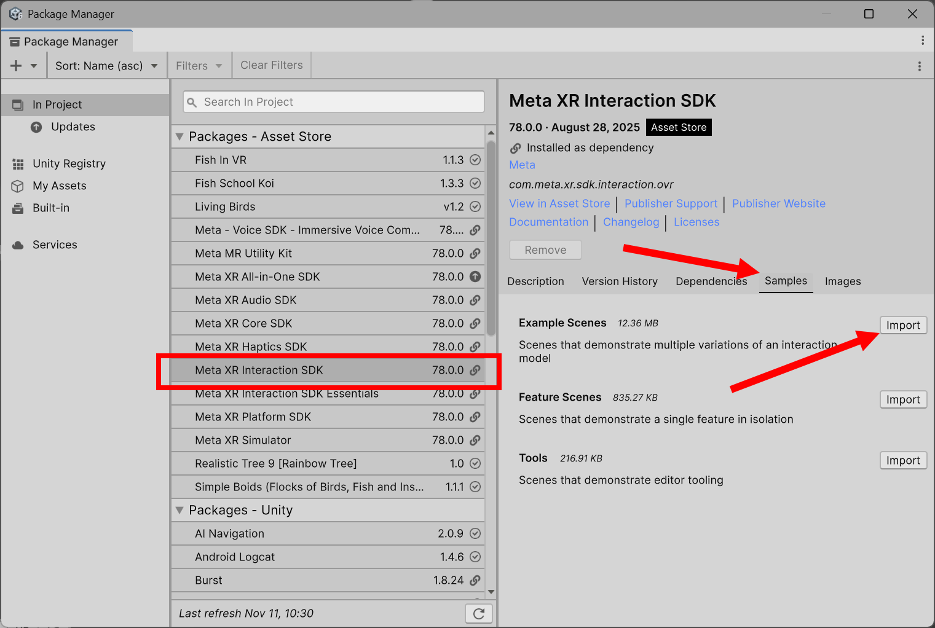Open Built-in packages in the sidebar
Screen dimensions: 935x628
85,208
